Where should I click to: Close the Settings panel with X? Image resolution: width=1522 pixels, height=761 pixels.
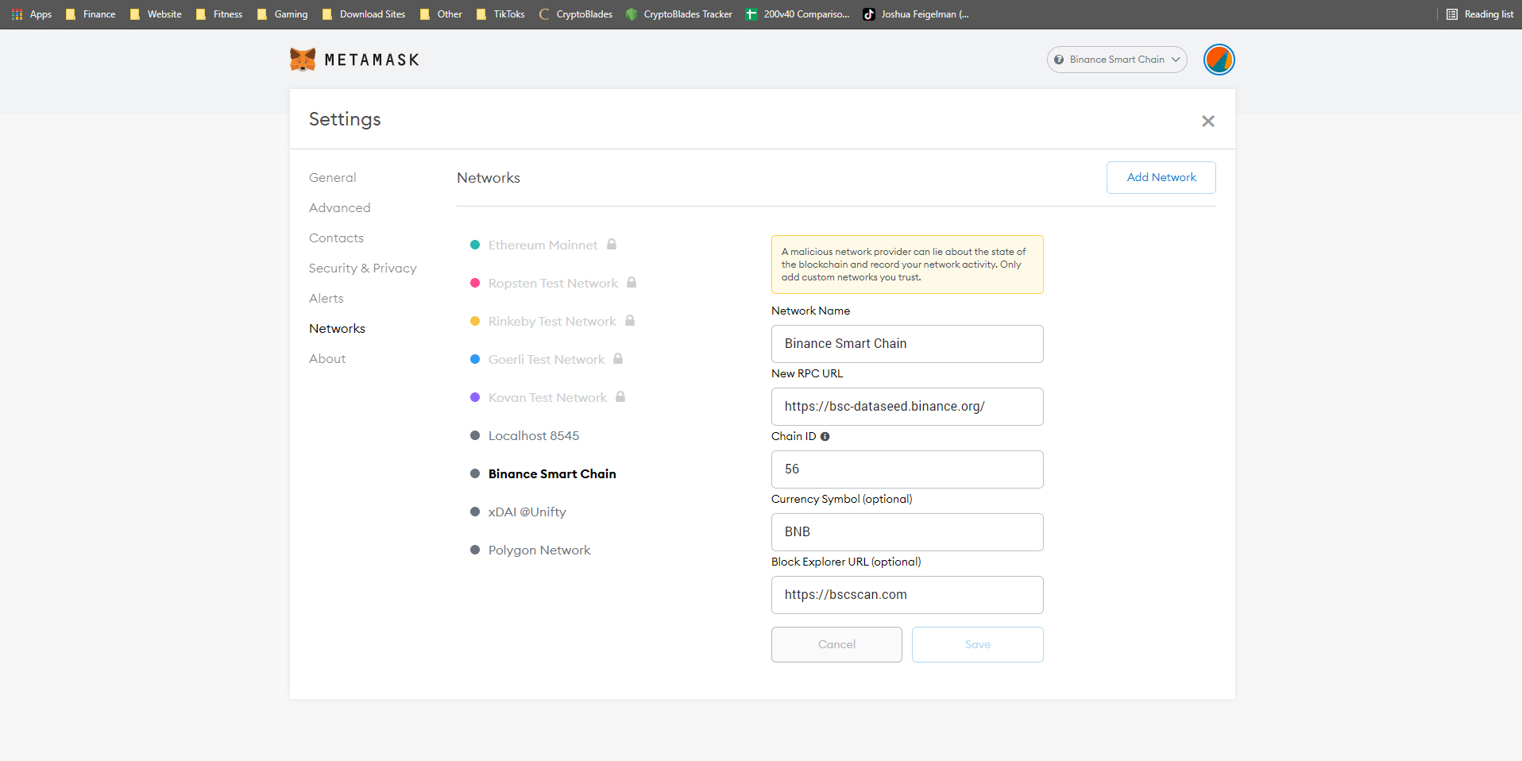point(1208,121)
